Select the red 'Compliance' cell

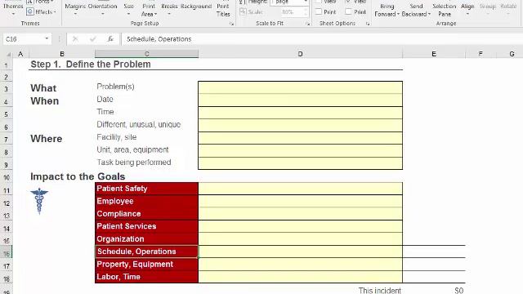tap(147, 214)
